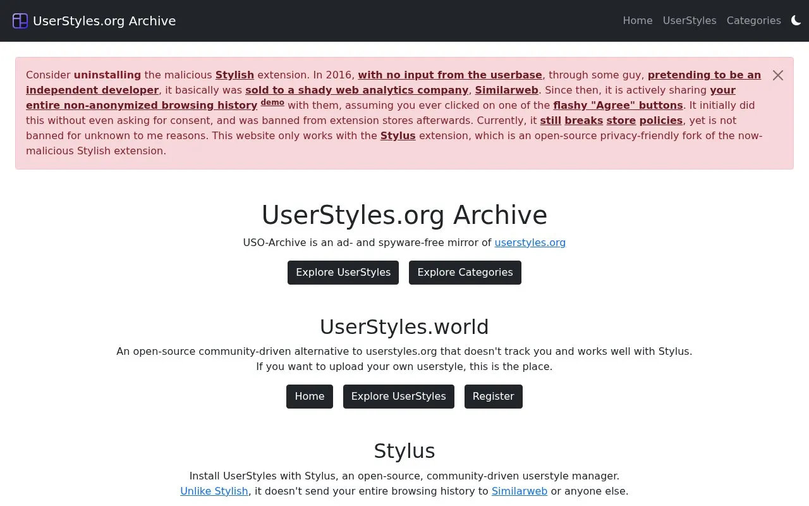Follow "with no input from the userbase" link

pos(450,75)
